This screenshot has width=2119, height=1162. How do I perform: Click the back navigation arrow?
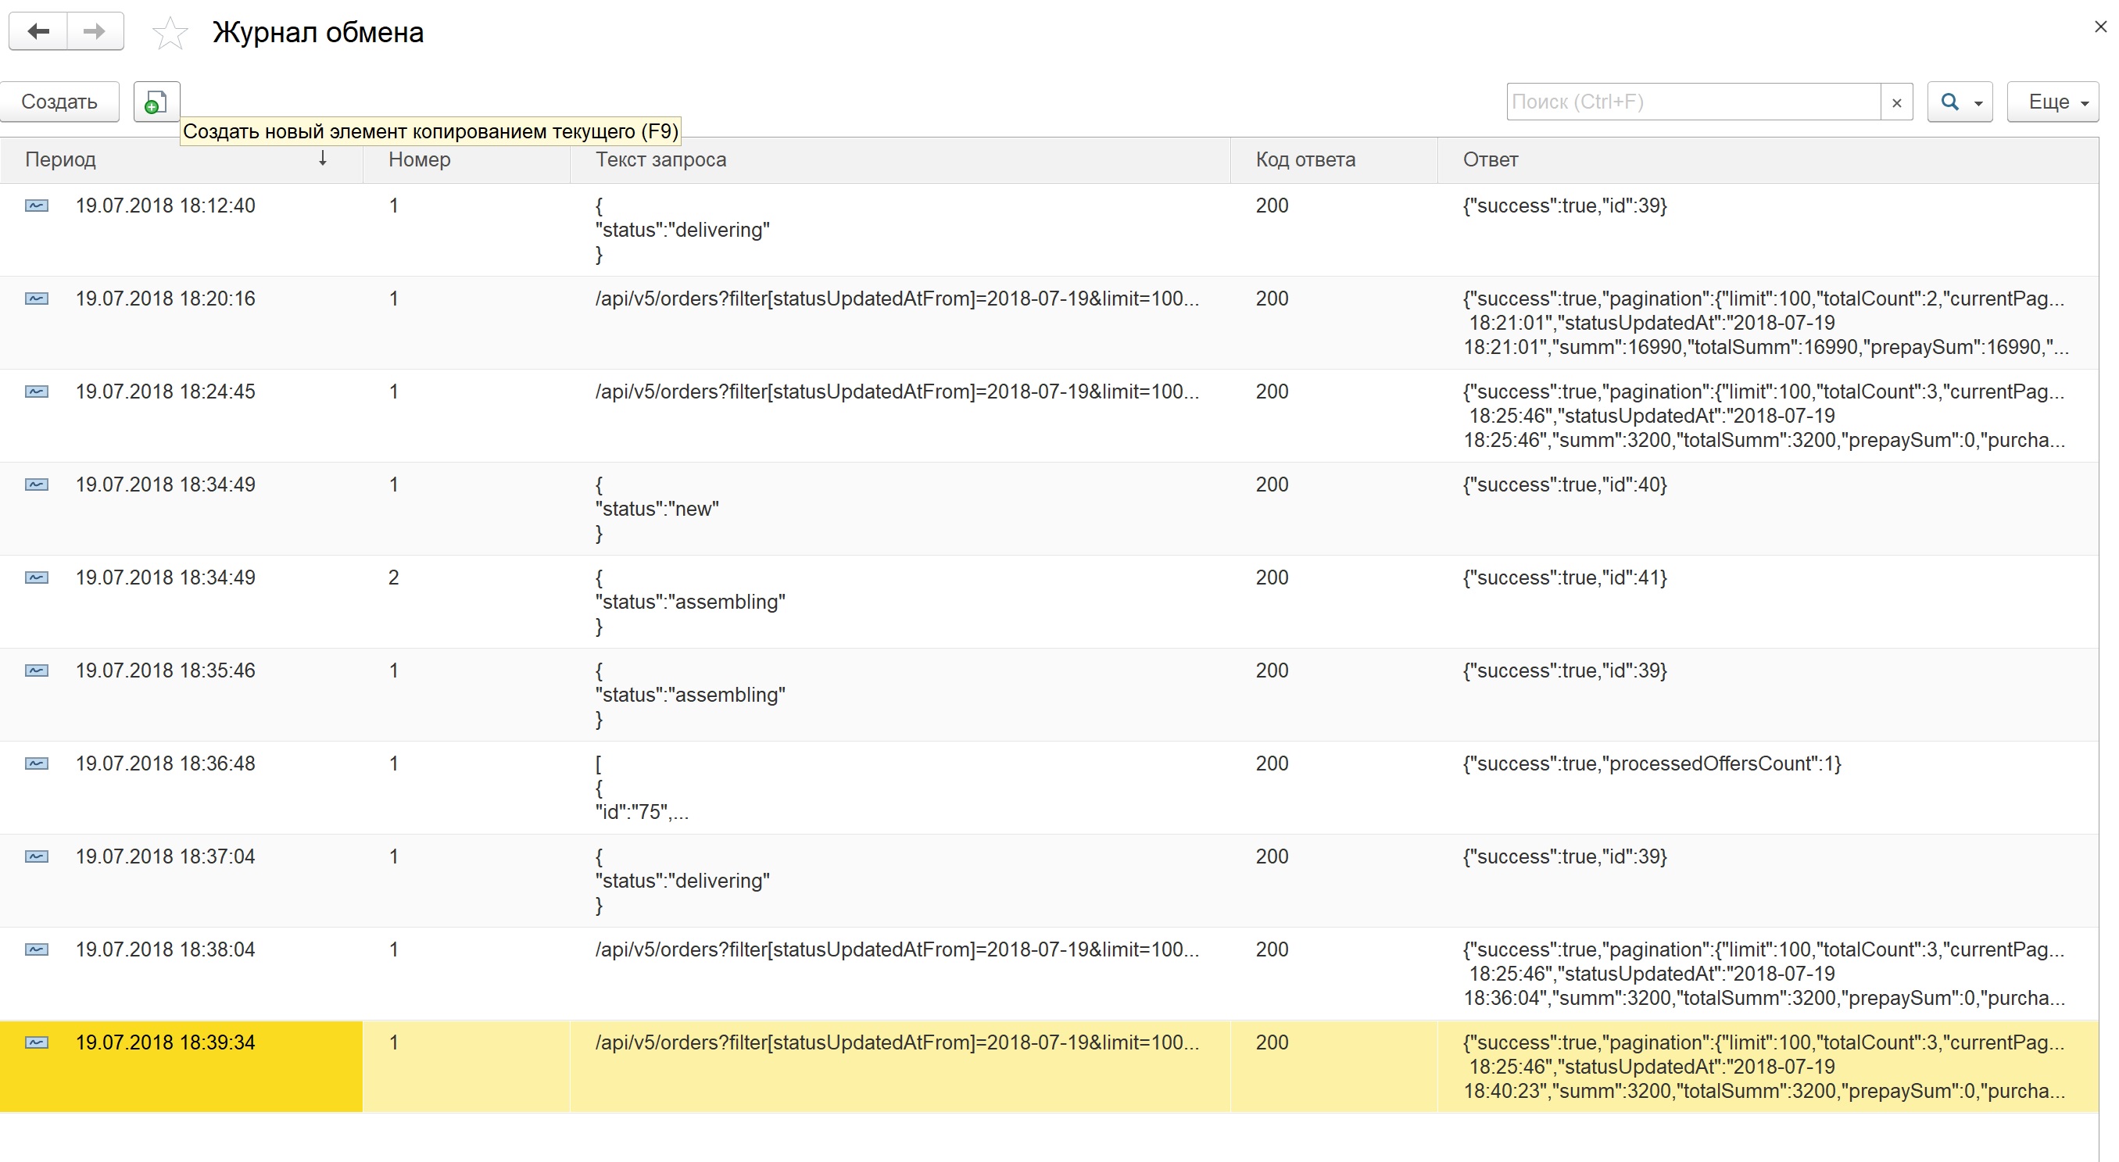coord(38,31)
